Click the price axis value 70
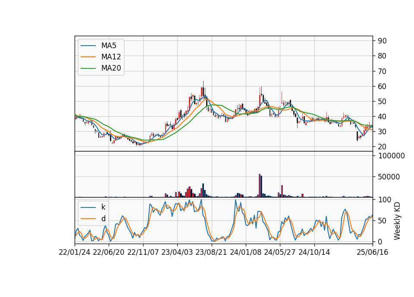 pos(382,71)
